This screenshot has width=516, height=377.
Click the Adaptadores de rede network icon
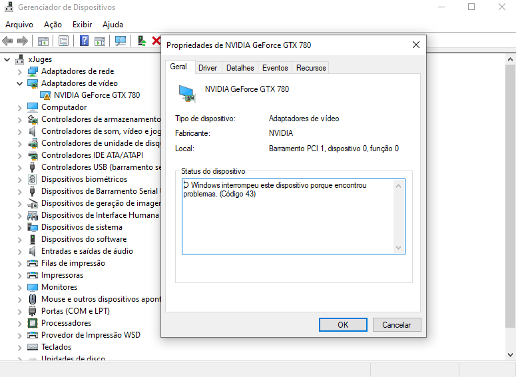(x=33, y=71)
